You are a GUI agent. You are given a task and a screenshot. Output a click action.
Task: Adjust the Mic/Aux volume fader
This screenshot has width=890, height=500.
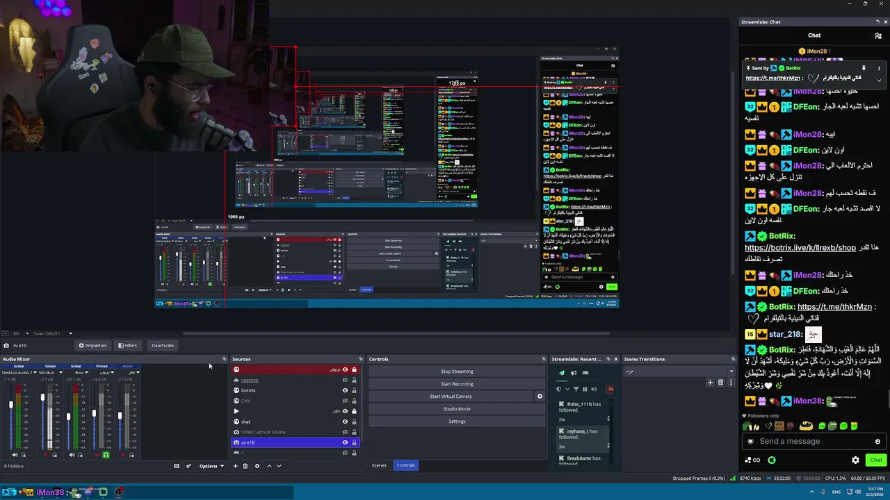click(x=42, y=398)
